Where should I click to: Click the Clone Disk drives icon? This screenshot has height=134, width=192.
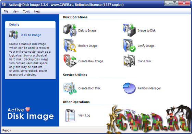(x=129, y=61)
